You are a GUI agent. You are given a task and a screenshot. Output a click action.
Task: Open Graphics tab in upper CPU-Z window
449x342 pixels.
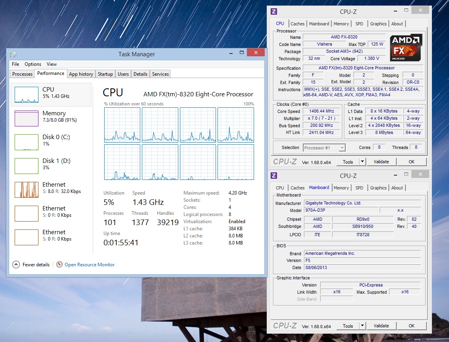(378, 24)
